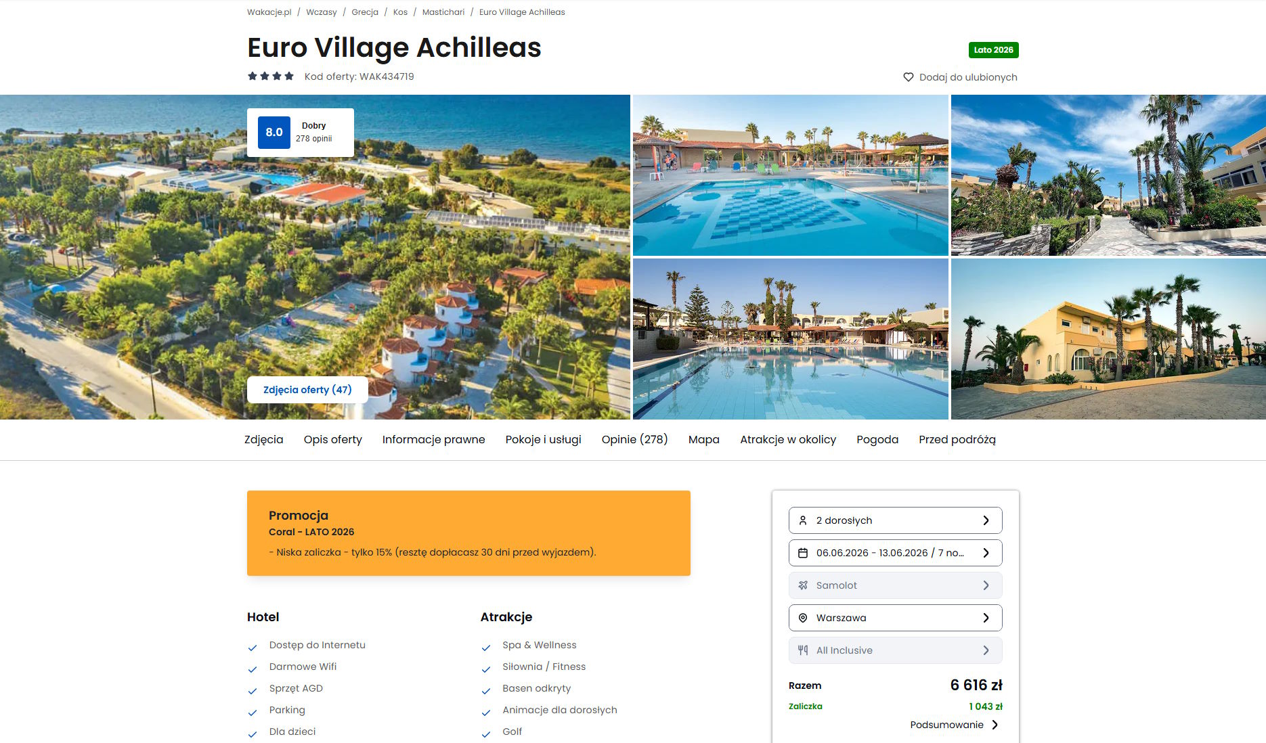
Task: Click the heart icon for favorites
Action: click(x=909, y=77)
